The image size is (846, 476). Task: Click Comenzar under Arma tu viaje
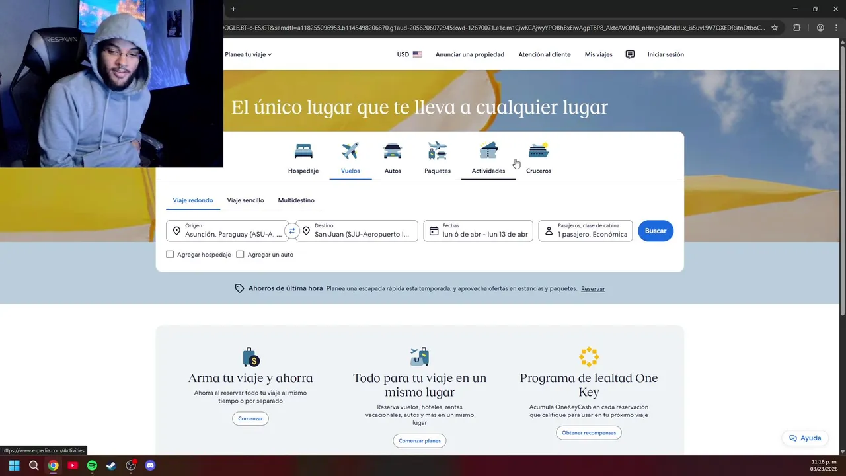click(x=250, y=418)
